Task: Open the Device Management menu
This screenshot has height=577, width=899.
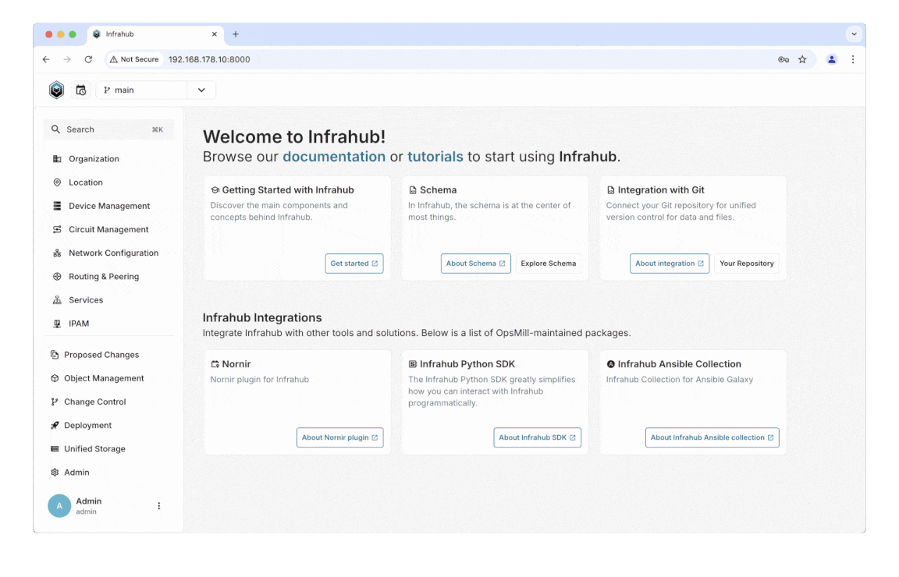Action: pos(108,206)
